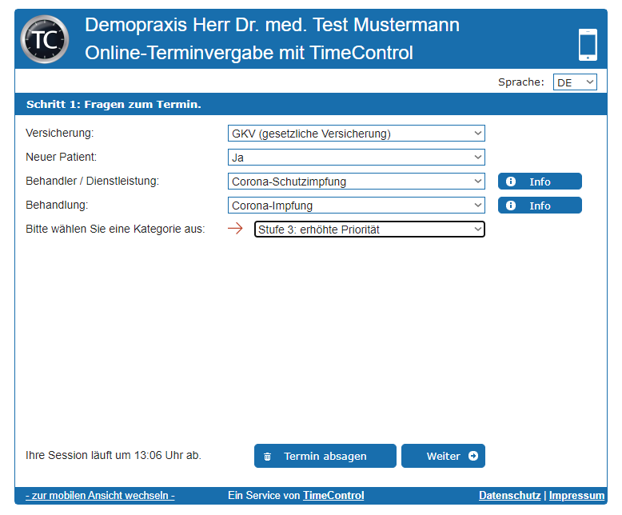Click 'Schritt 1: Fragen zum Termin.' heading
Image resolution: width=622 pixels, height=515 pixels.
[114, 104]
